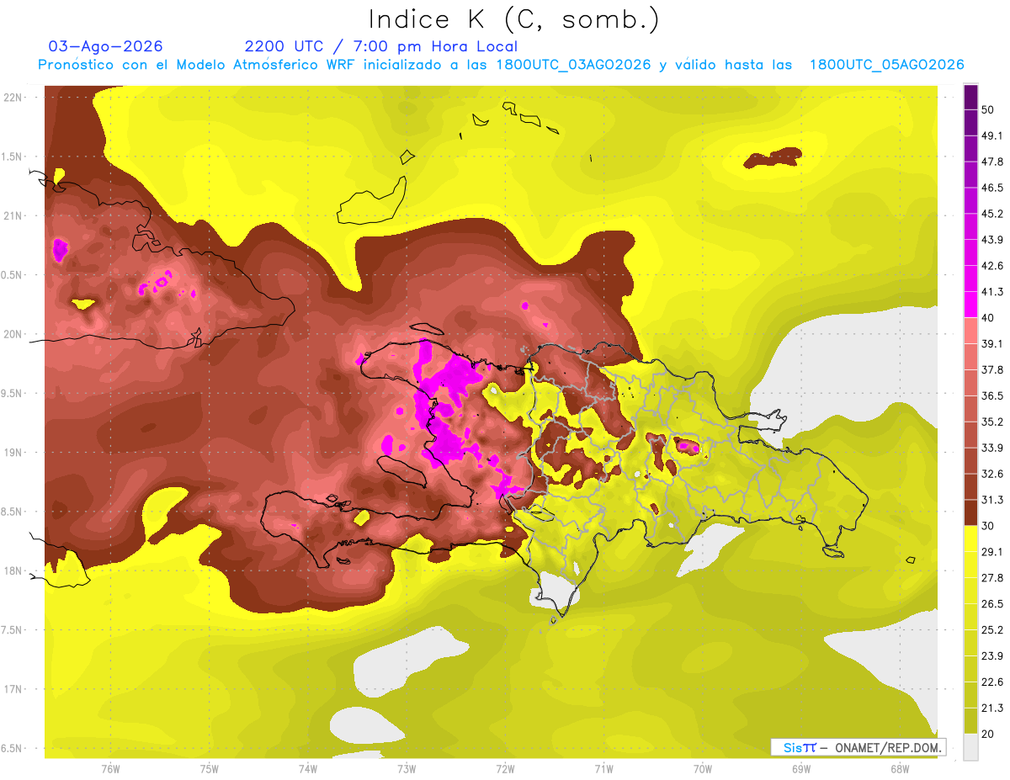This screenshot has width=1010, height=780.
Task: Click the '69W' longitude axis label
Action: coord(801,769)
